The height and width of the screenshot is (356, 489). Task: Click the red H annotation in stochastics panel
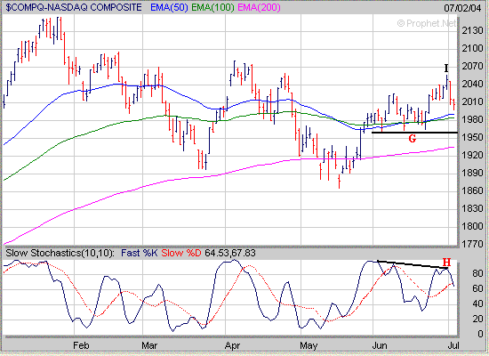[446, 262]
